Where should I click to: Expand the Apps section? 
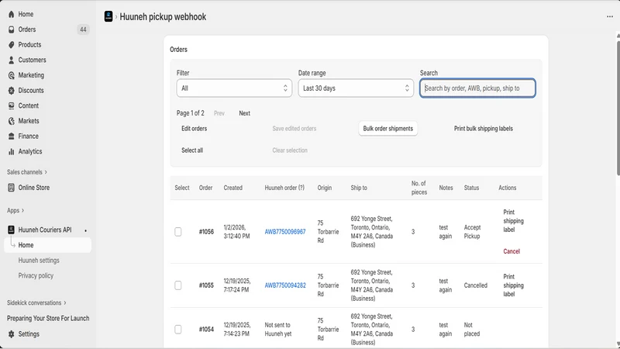15,210
